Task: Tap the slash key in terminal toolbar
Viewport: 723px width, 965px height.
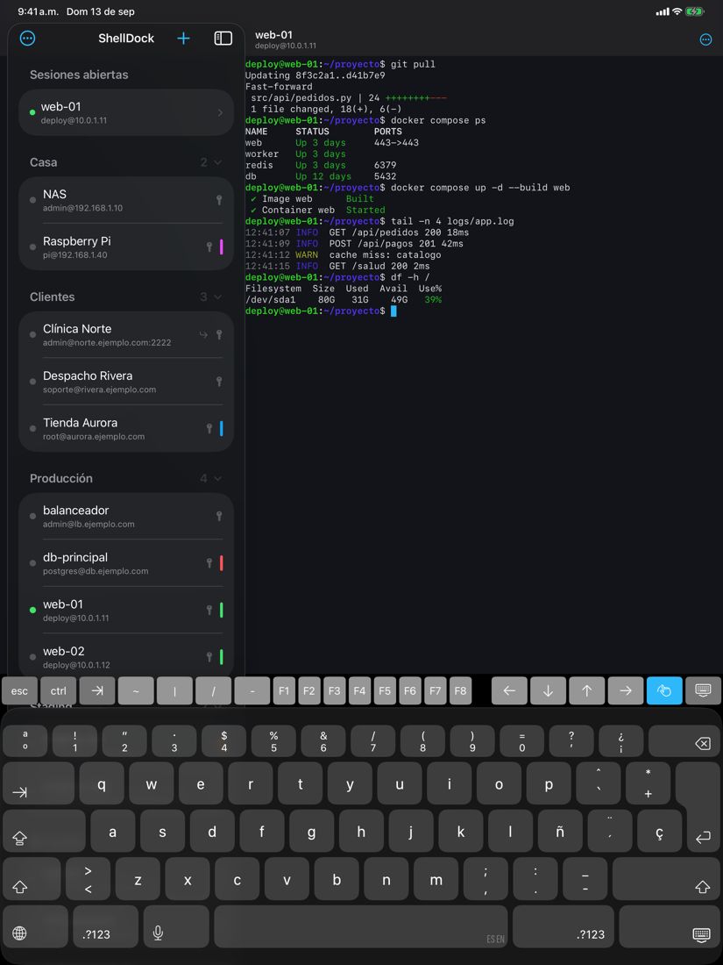Action: click(213, 690)
